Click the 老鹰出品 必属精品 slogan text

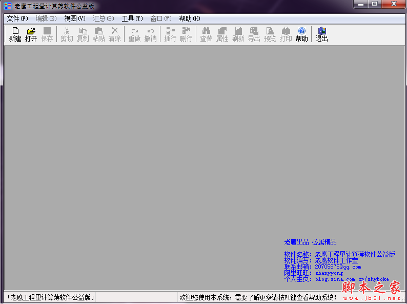click(310, 242)
